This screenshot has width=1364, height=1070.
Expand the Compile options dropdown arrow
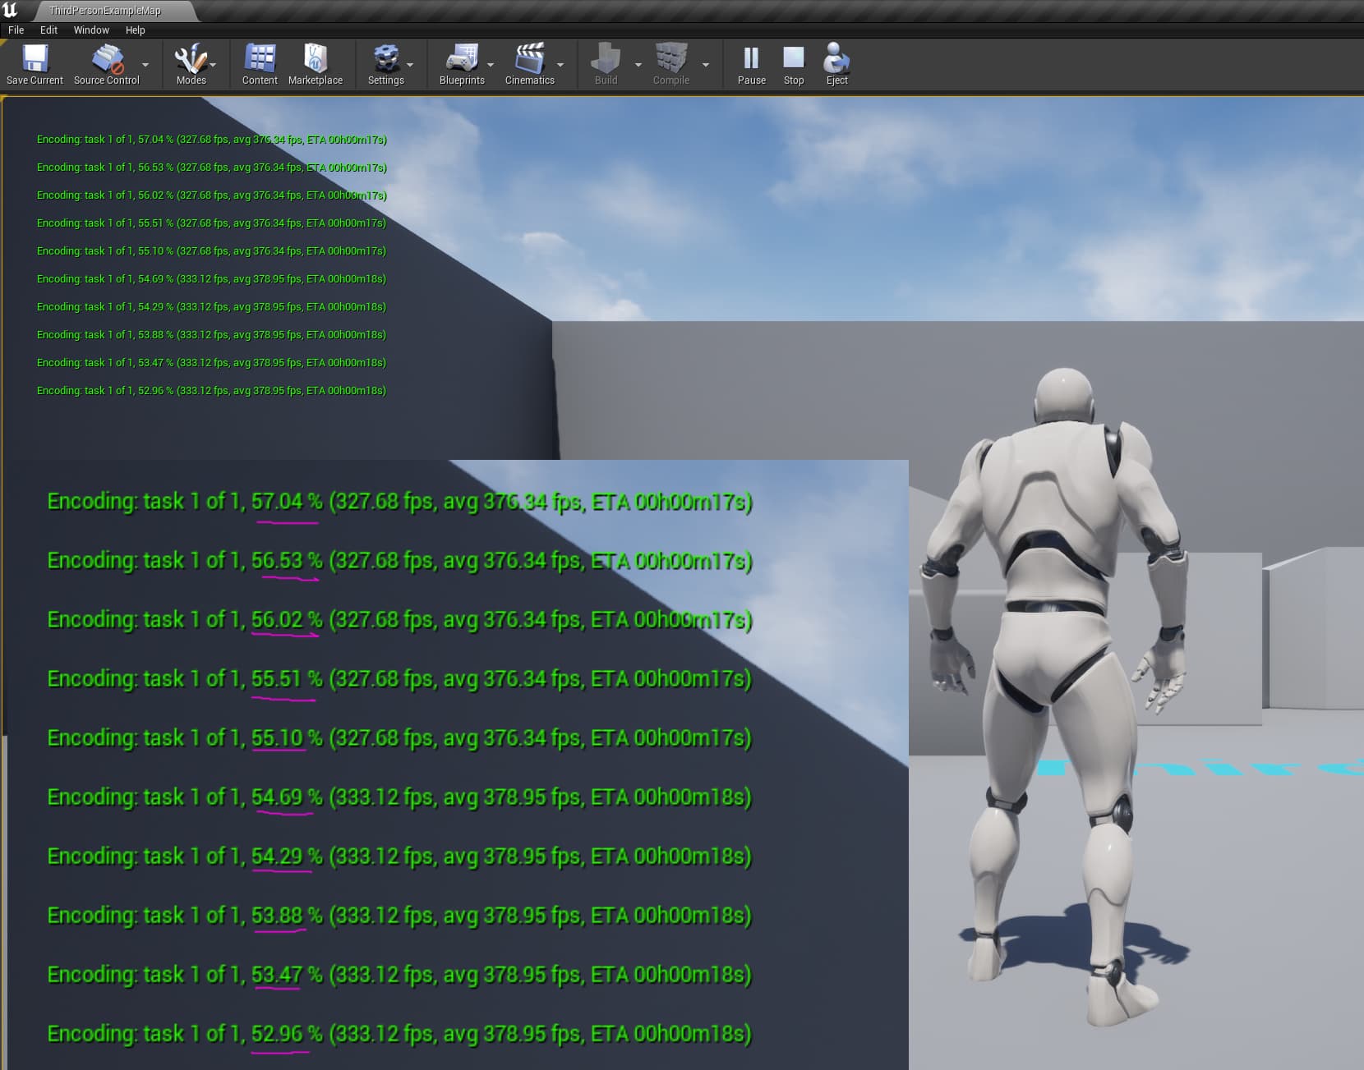coord(705,65)
